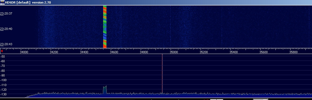Click the 23:20:40 waterfall timestamp

[x=6, y=29]
